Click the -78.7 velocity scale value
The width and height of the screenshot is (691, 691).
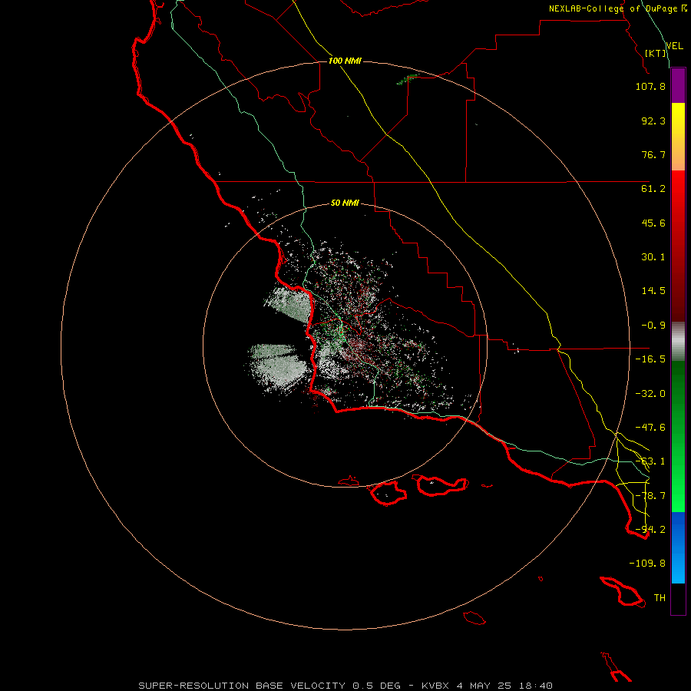click(650, 496)
